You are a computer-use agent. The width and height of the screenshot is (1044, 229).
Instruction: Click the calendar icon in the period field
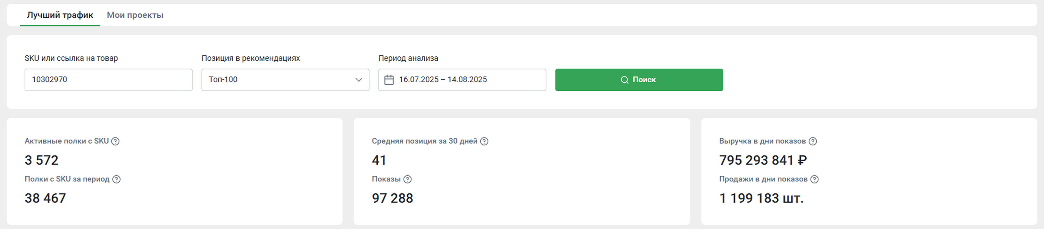[x=389, y=80]
